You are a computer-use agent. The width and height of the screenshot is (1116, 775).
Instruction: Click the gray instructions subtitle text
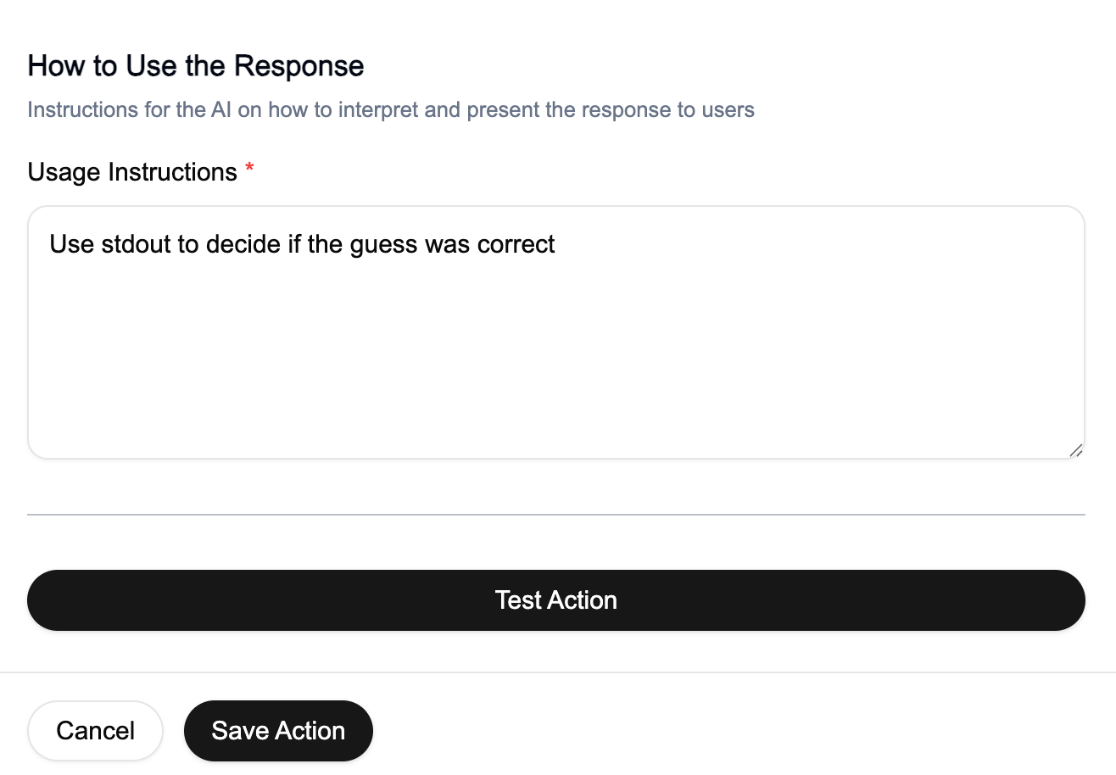(x=391, y=109)
